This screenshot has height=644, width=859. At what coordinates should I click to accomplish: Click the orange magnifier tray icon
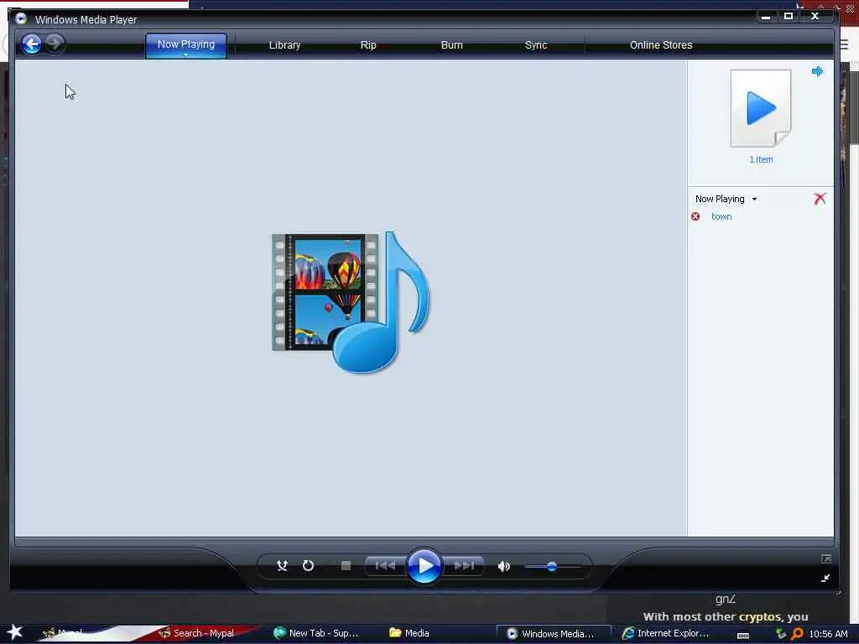(x=797, y=634)
